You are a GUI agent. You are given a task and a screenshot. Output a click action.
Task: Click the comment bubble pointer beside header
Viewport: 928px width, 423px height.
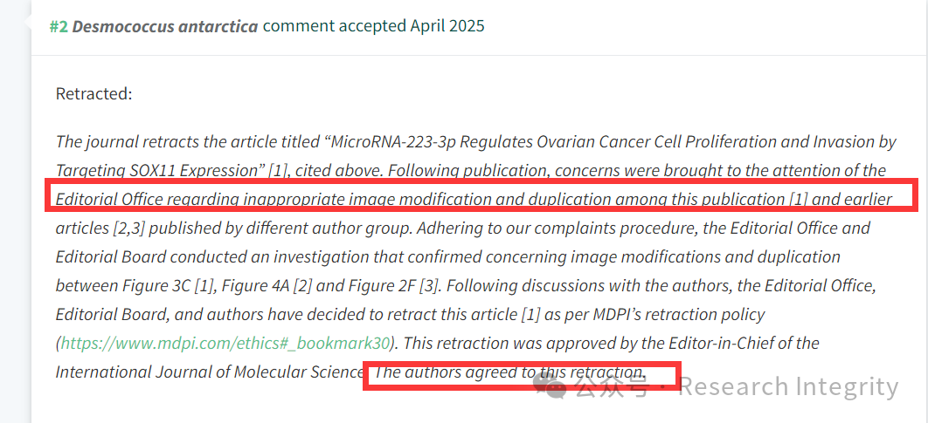(27, 23)
